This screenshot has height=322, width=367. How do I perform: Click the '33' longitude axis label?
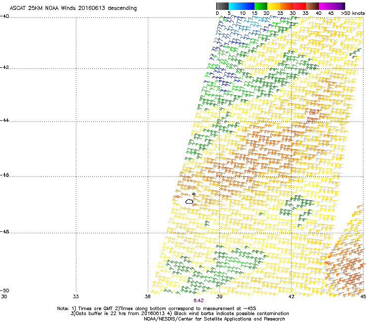click(76, 297)
